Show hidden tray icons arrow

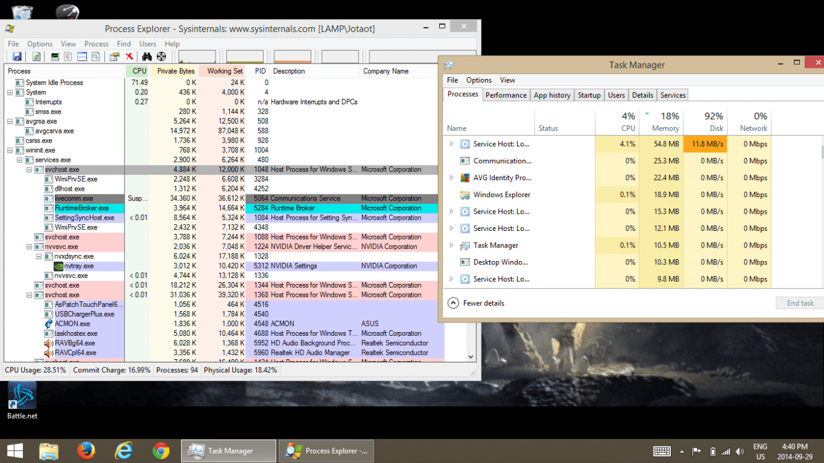click(681, 451)
